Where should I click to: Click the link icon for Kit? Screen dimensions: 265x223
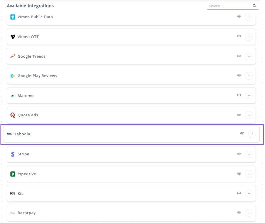[x=239, y=193]
